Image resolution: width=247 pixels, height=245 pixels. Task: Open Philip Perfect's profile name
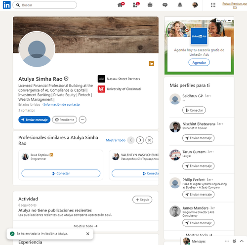194,180
